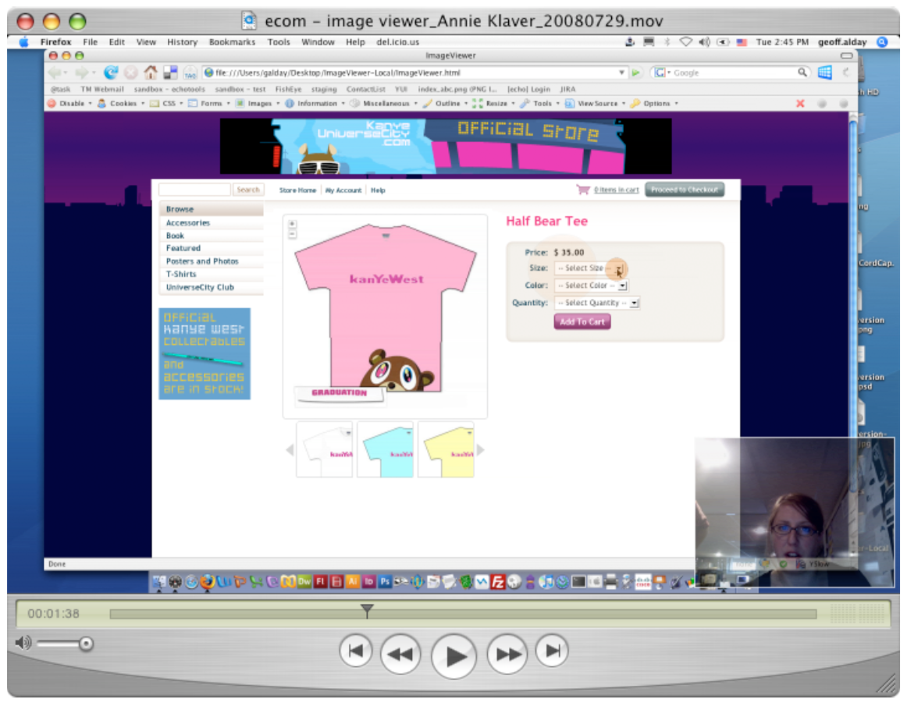Click the rewind button

click(400, 654)
